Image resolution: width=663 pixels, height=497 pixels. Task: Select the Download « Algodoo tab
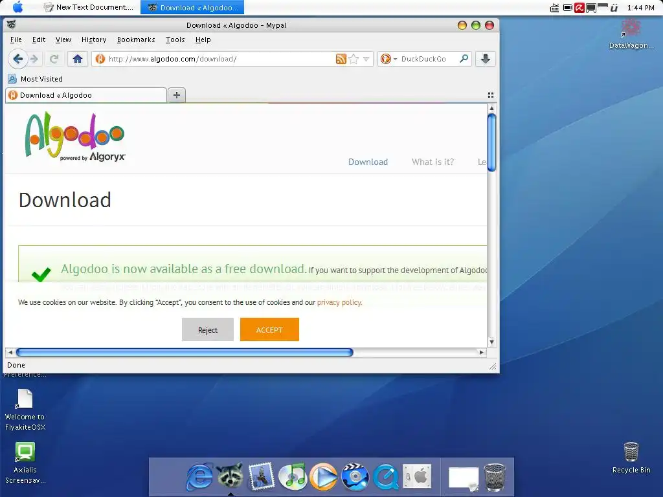point(86,95)
